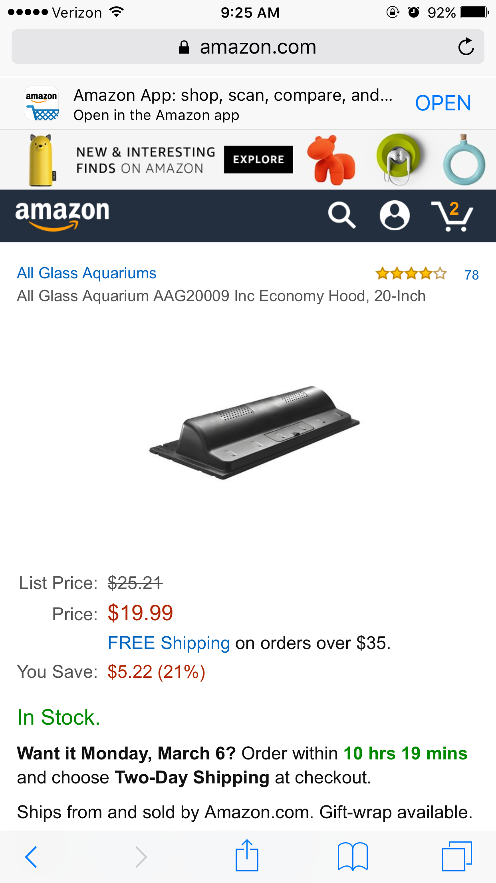Show Safari bookmarks
This screenshot has height=883, width=496.
point(353,857)
